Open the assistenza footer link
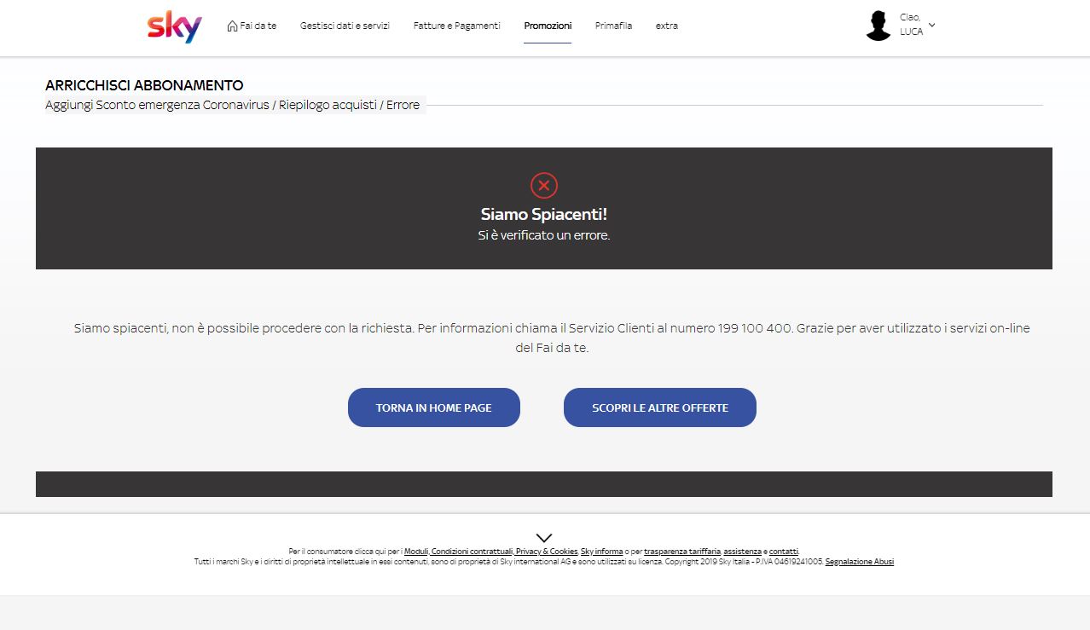Viewport: 1090px width, 630px height. point(743,552)
